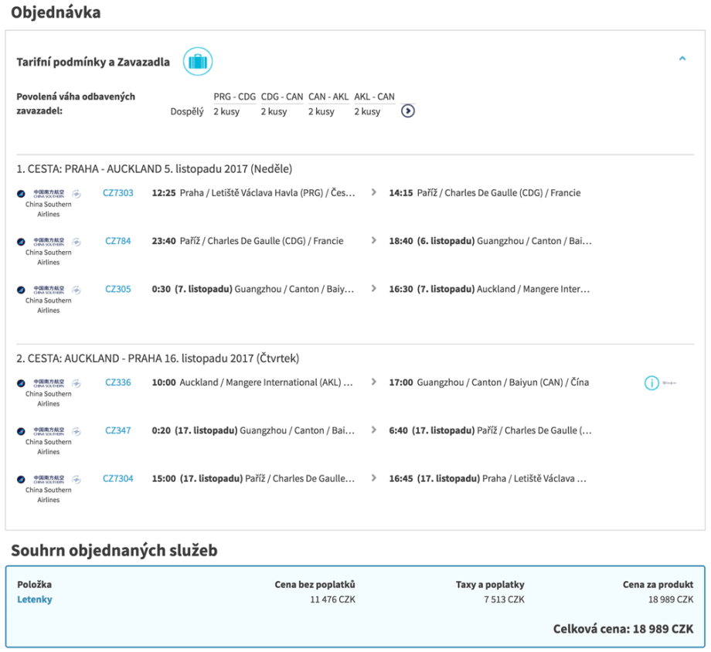Image resolution: width=711 pixels, height=652 pixels.
Task: Open flight number link CZ7303
Action: click(x=118, y=193)
